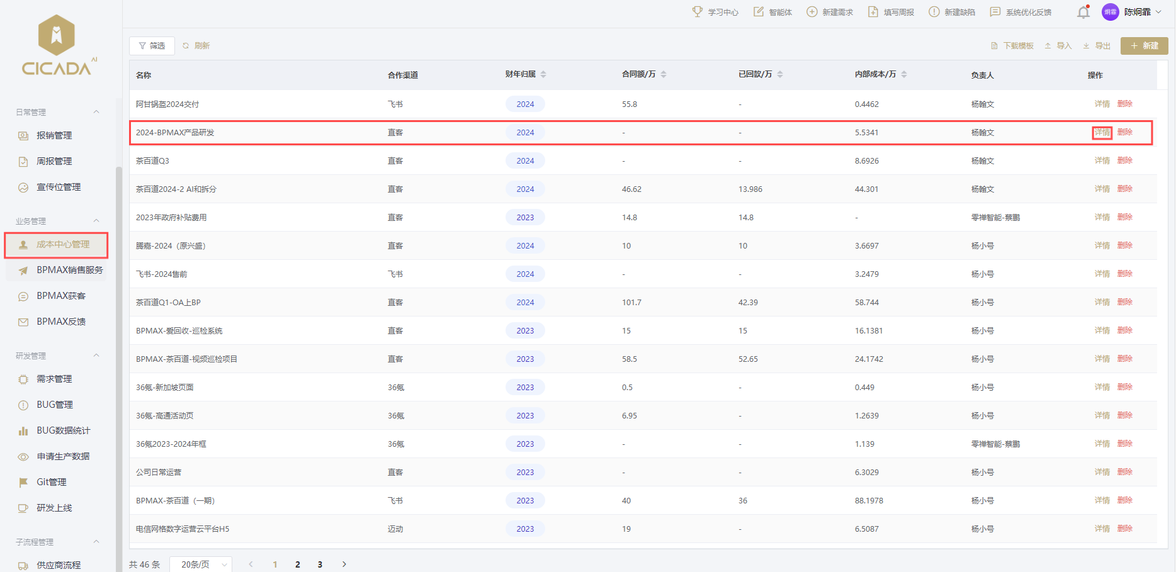Open Git管理 menu item
Viewport: 1176px width, 572px height.
pyautogui.click(x=57, y=482)
